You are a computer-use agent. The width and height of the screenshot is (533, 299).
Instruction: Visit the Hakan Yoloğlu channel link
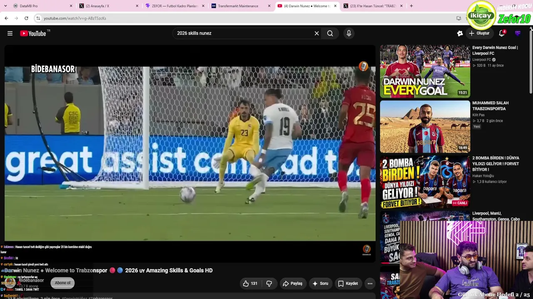click(483, 176)
